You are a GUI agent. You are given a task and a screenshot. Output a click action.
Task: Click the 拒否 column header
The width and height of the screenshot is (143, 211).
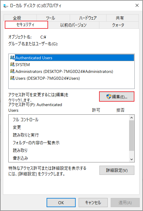pos(120,110)
